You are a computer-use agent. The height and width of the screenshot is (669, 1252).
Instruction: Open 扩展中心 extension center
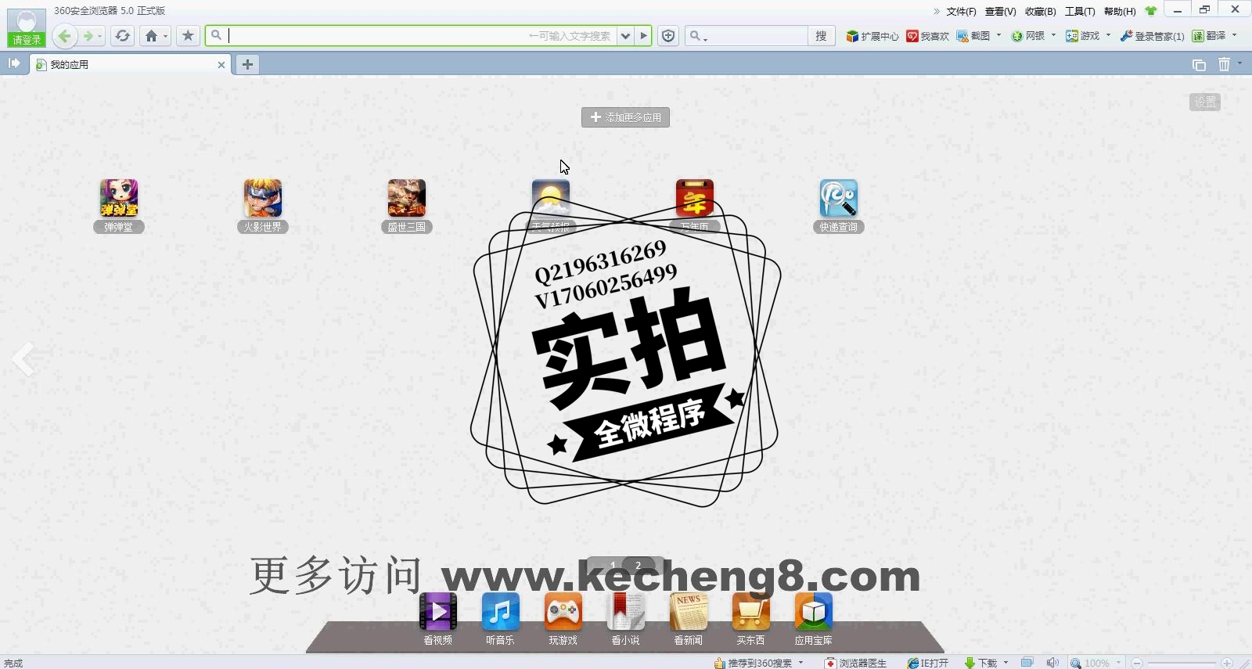[x=872, y=36]
